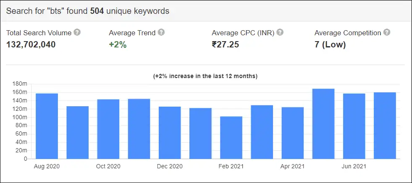The width and height of the screenshot is (412, 183).
Task: Click the Dec 2020 bar
Action: click(170, 133)
